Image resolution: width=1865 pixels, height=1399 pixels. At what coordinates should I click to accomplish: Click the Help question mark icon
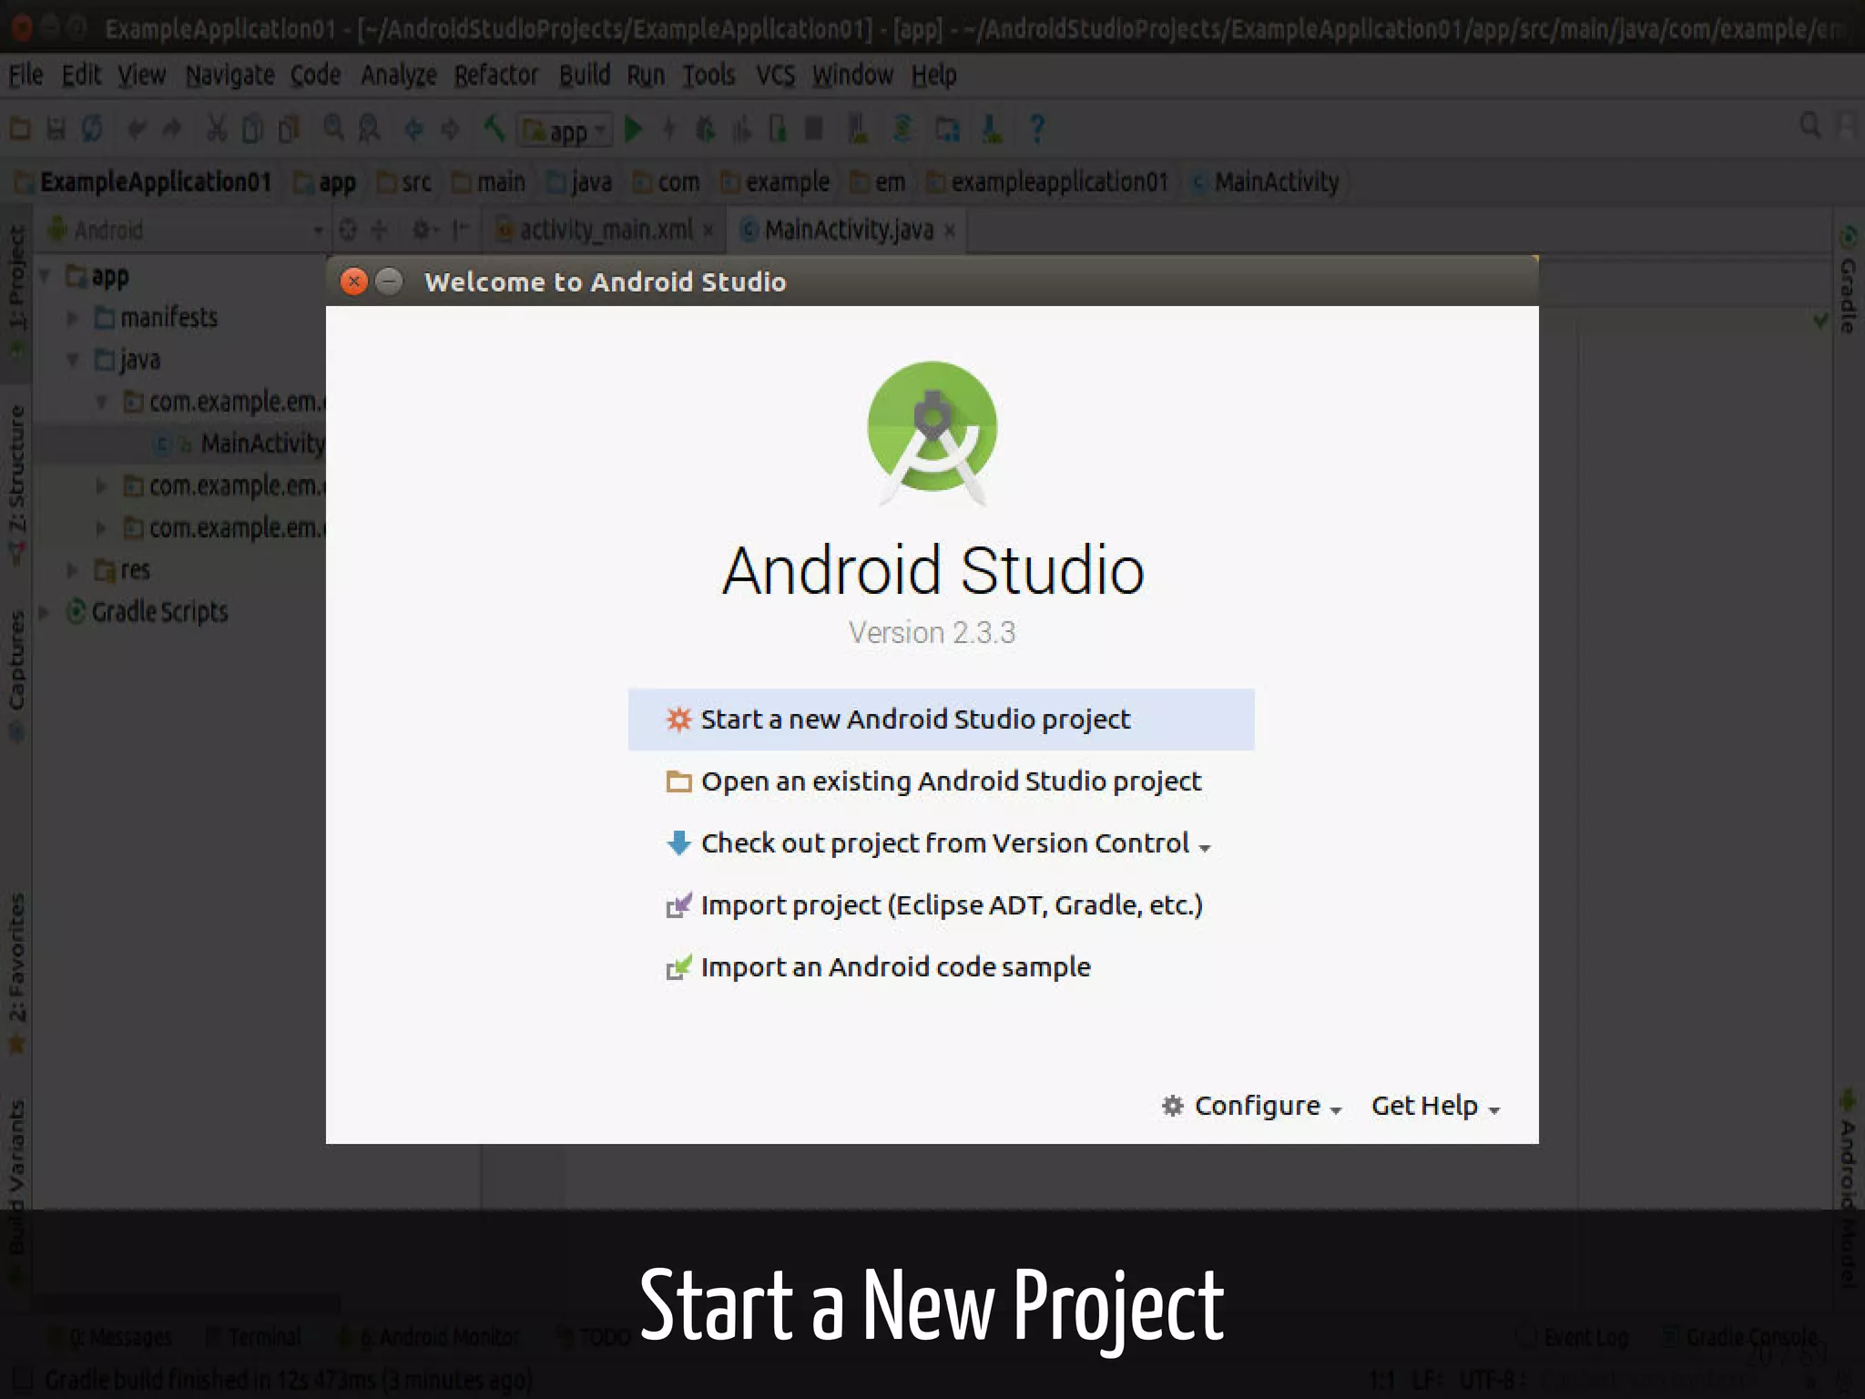click(1036, 128)
